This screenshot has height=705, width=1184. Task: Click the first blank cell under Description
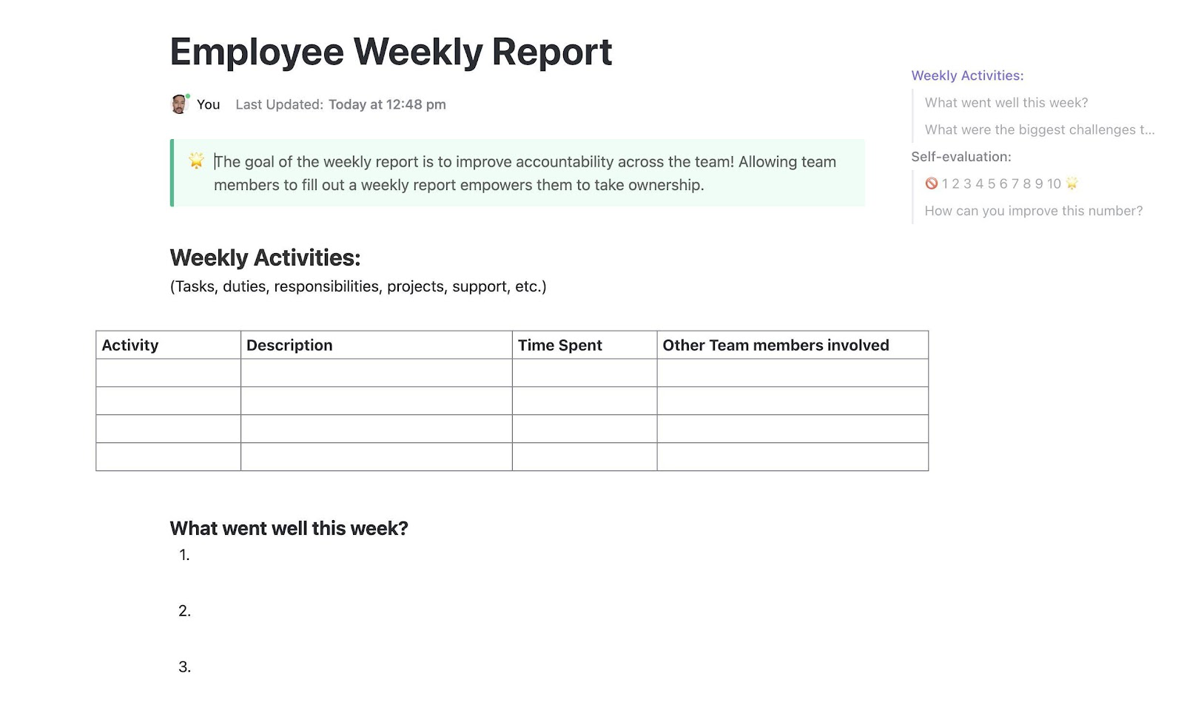tap(376, 373)
